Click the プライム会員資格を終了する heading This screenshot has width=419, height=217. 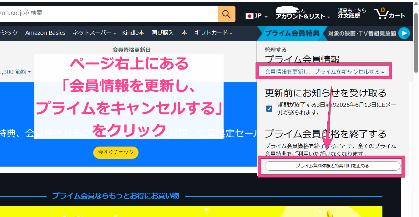(326, 134)
